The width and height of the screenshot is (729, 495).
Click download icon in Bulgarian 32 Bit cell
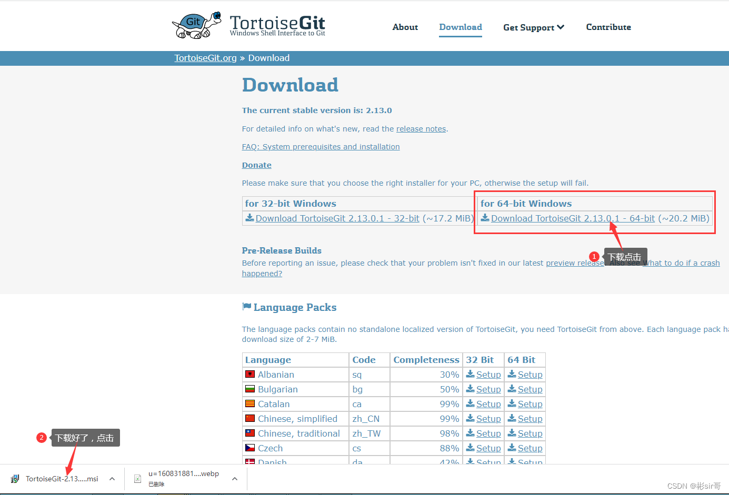(x=471, y=389)
